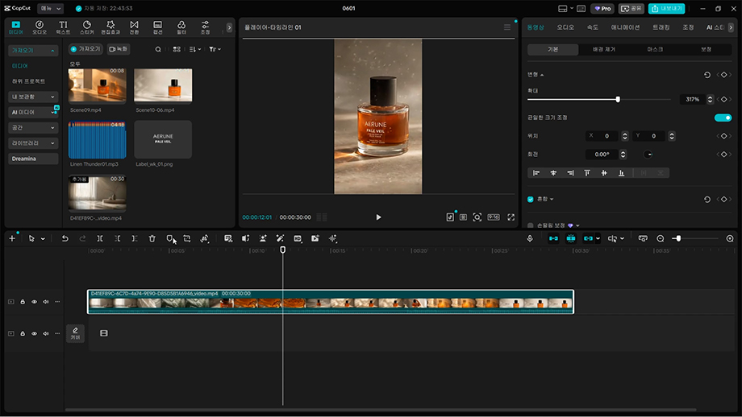Image resolution: width=742 pixels, height=417 pixels.
Task: Align clip to left edge
Action: [536, 173]
